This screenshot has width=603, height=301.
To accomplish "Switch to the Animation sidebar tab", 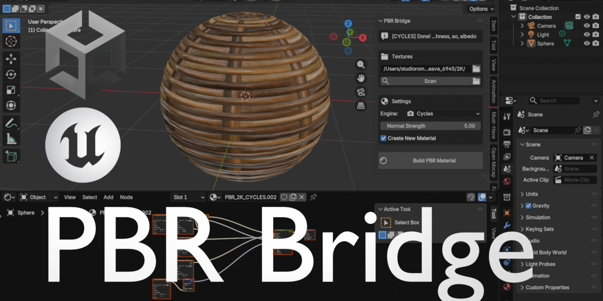I will point(493,91).
